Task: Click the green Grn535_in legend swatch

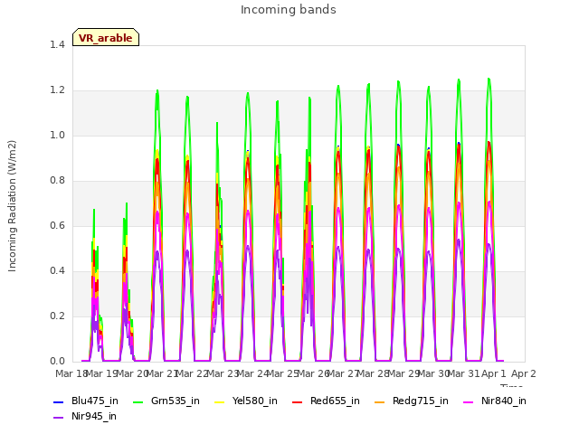Action: (x=138, y=401)
